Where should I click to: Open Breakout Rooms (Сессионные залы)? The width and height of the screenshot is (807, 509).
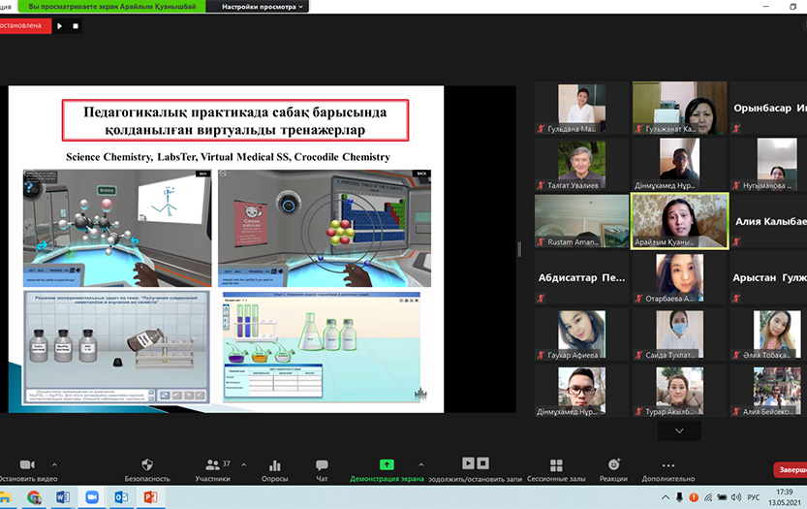556,465
